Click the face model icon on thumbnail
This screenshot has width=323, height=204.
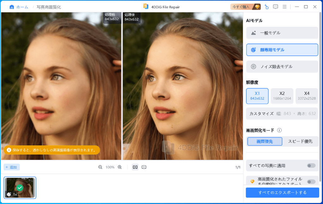9,194
